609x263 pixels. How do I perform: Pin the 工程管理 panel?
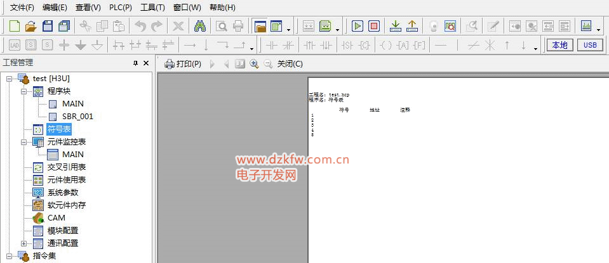(135, 63)
